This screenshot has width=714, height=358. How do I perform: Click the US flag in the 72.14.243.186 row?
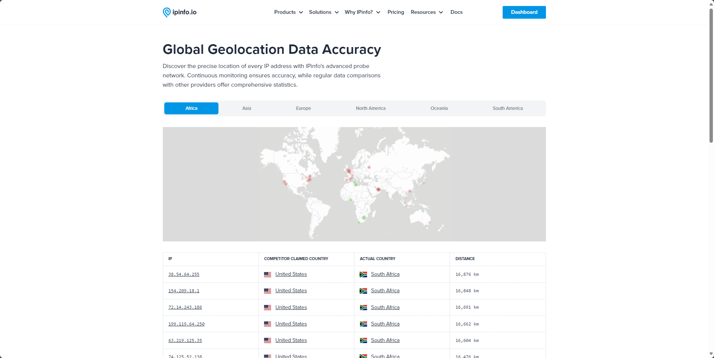[267, 307]
